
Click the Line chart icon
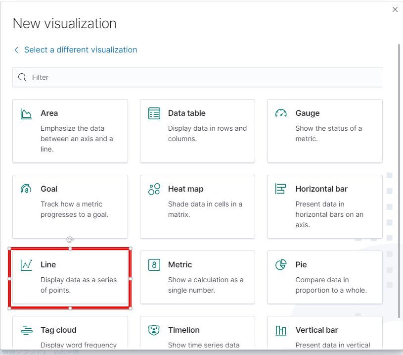pyautogui.click(x=26, y=265)
